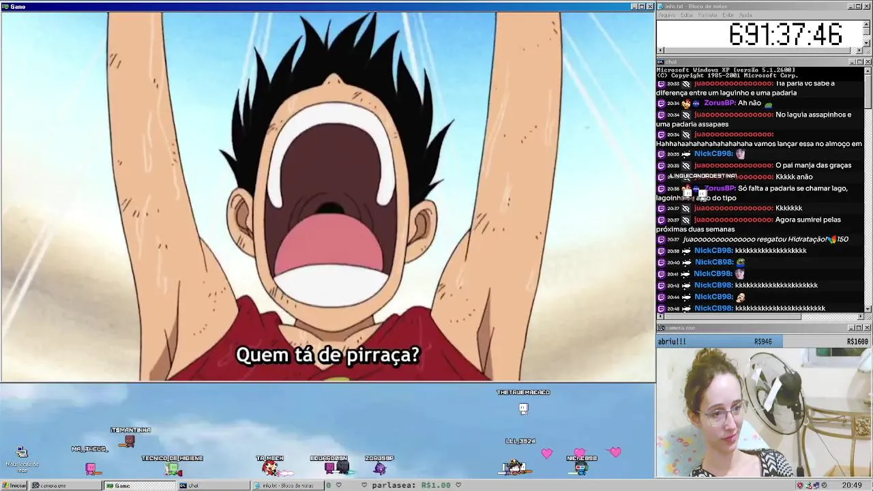Click the Game window title icon
The image size is (873, 491).
(x=5, y=6)
